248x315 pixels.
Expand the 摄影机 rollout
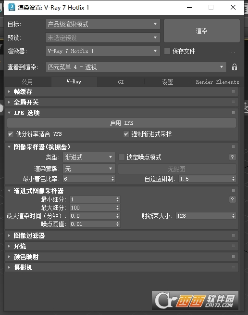pos(9,267)
